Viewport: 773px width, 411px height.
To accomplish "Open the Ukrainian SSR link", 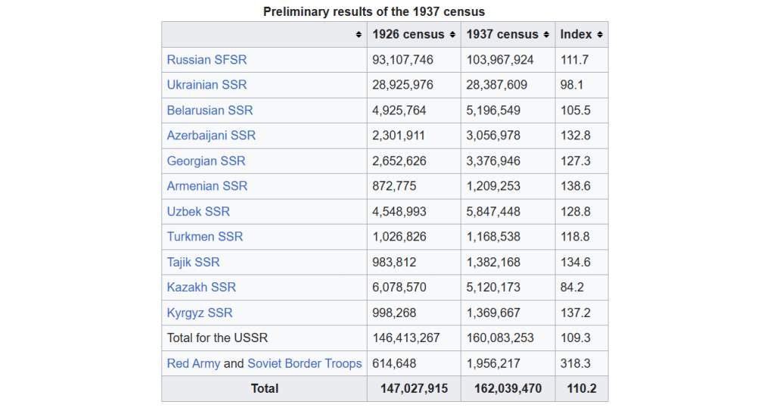I will click(206, 85).
